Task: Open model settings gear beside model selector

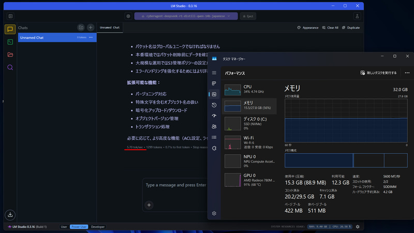Action: point(128,16)
